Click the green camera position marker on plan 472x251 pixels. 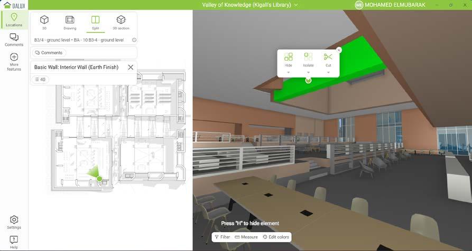pyautogui.click(x=99, y=179)
